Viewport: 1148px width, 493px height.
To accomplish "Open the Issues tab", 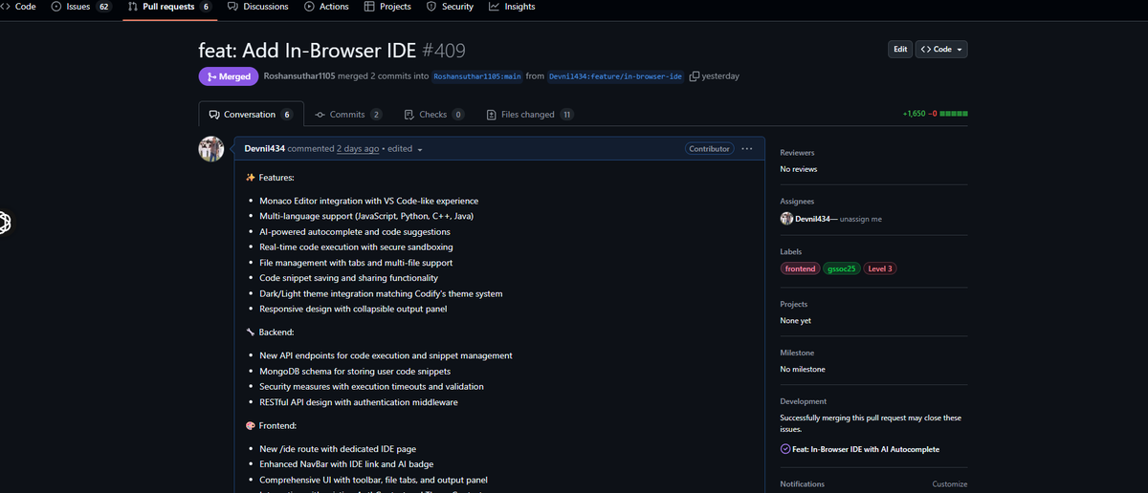I will point(81,7).
